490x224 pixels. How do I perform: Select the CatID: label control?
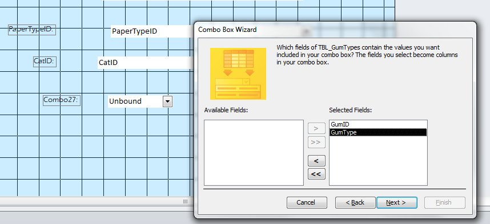tap(45, 61)
